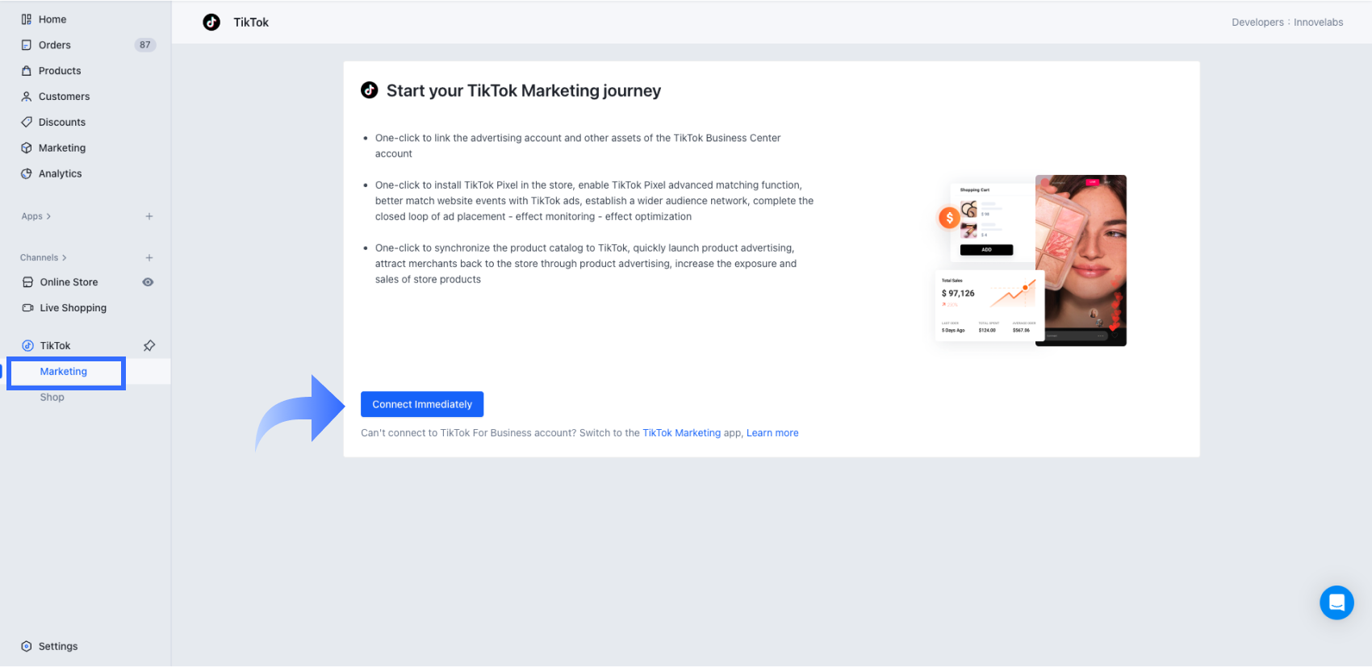Click the Products bag icon
Viewport: 1372px width, 667px height.
(x=27, y=71)
